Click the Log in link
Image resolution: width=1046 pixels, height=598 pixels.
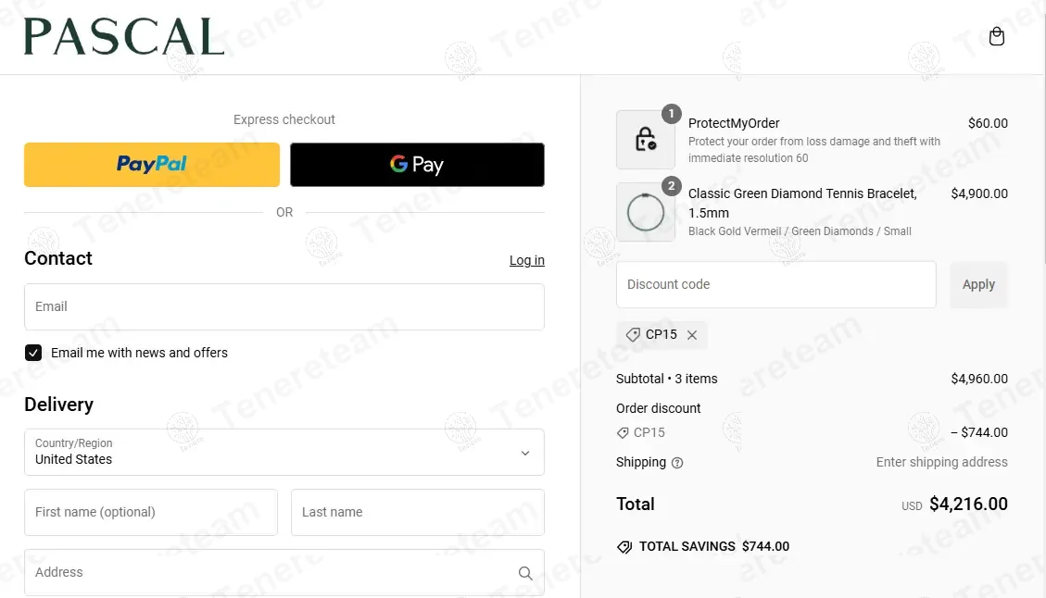[526, 260]
